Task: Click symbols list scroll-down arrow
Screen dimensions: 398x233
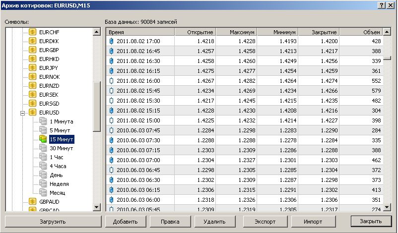Action: click(x=97, y=207)
